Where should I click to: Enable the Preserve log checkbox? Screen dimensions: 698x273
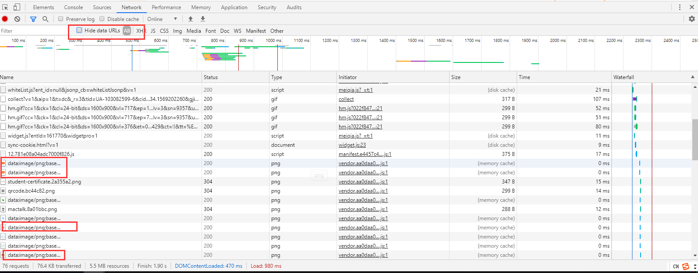pos(61,19)
